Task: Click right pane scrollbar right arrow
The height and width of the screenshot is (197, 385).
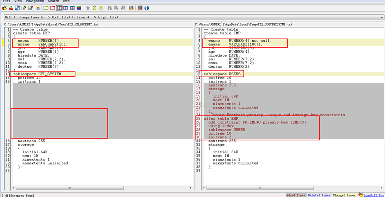Action: click(x=382, y=188)
